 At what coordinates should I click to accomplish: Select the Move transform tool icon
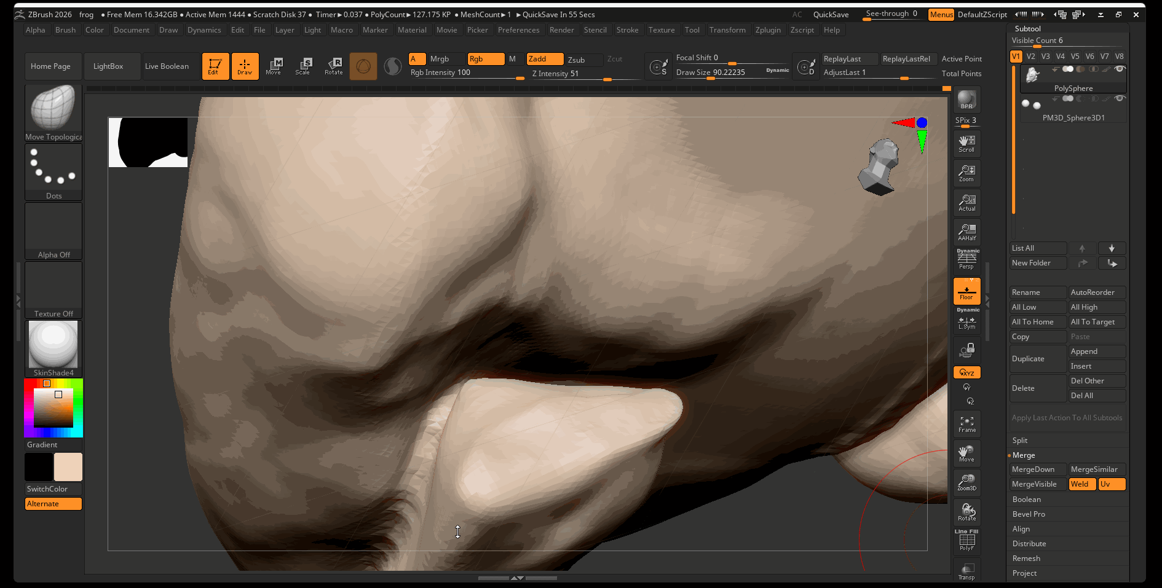click(x=274, y=66)
